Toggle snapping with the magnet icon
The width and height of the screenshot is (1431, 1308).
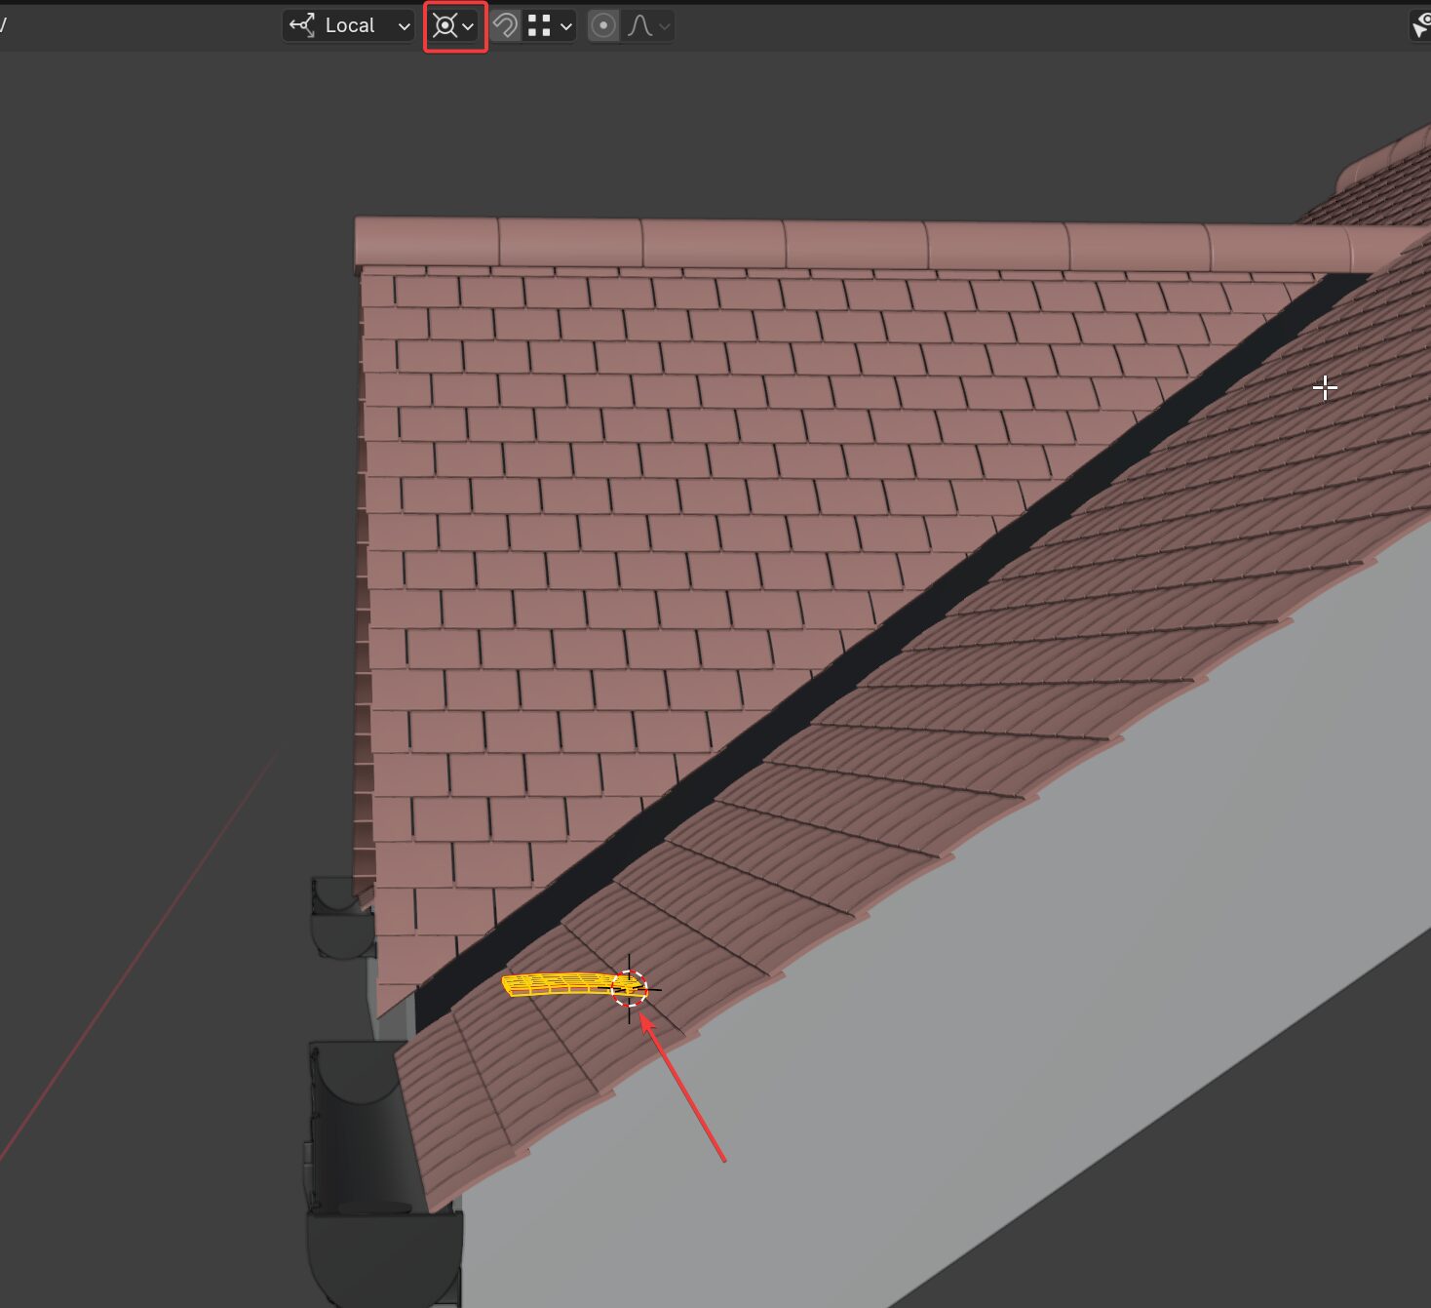(x=507, y=26)
